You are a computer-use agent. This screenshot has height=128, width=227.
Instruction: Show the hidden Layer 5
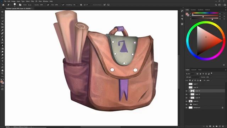pos(187,84)
